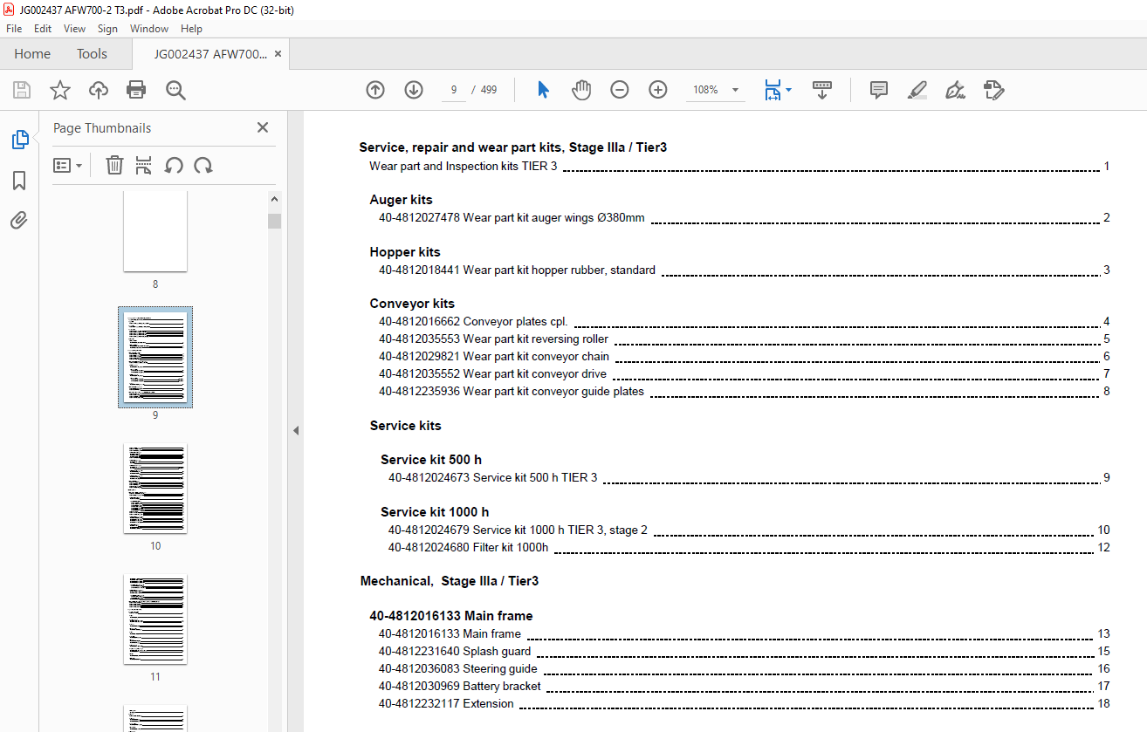The image size is (1147, 732).
Task: Collapse the navigation pane arrow
Action: coord(295,430)
